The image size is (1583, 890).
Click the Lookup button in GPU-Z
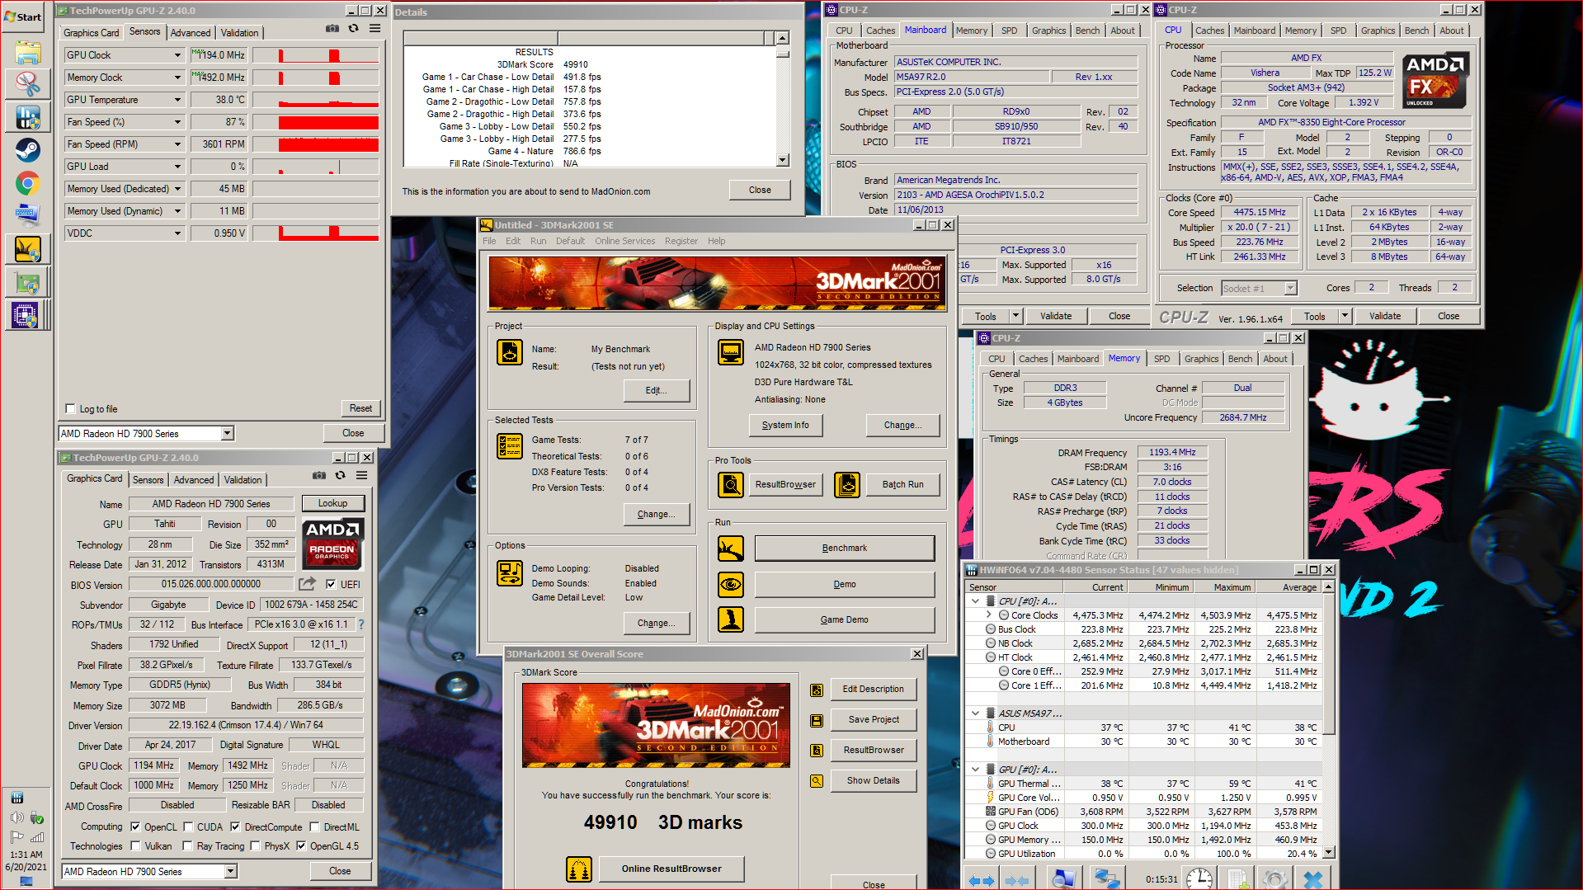click(x=332, y=503)
